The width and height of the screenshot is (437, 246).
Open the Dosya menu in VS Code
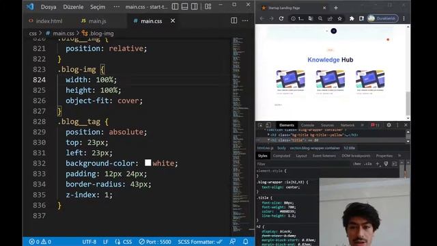point(48,7)
